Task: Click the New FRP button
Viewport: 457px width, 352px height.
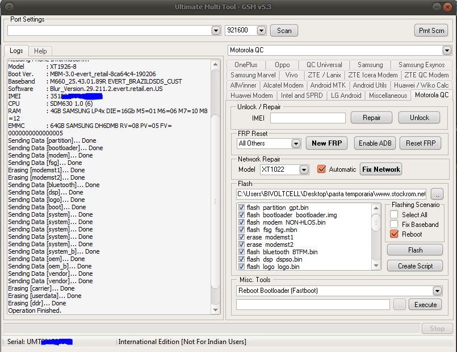Action: click(326, 143)
